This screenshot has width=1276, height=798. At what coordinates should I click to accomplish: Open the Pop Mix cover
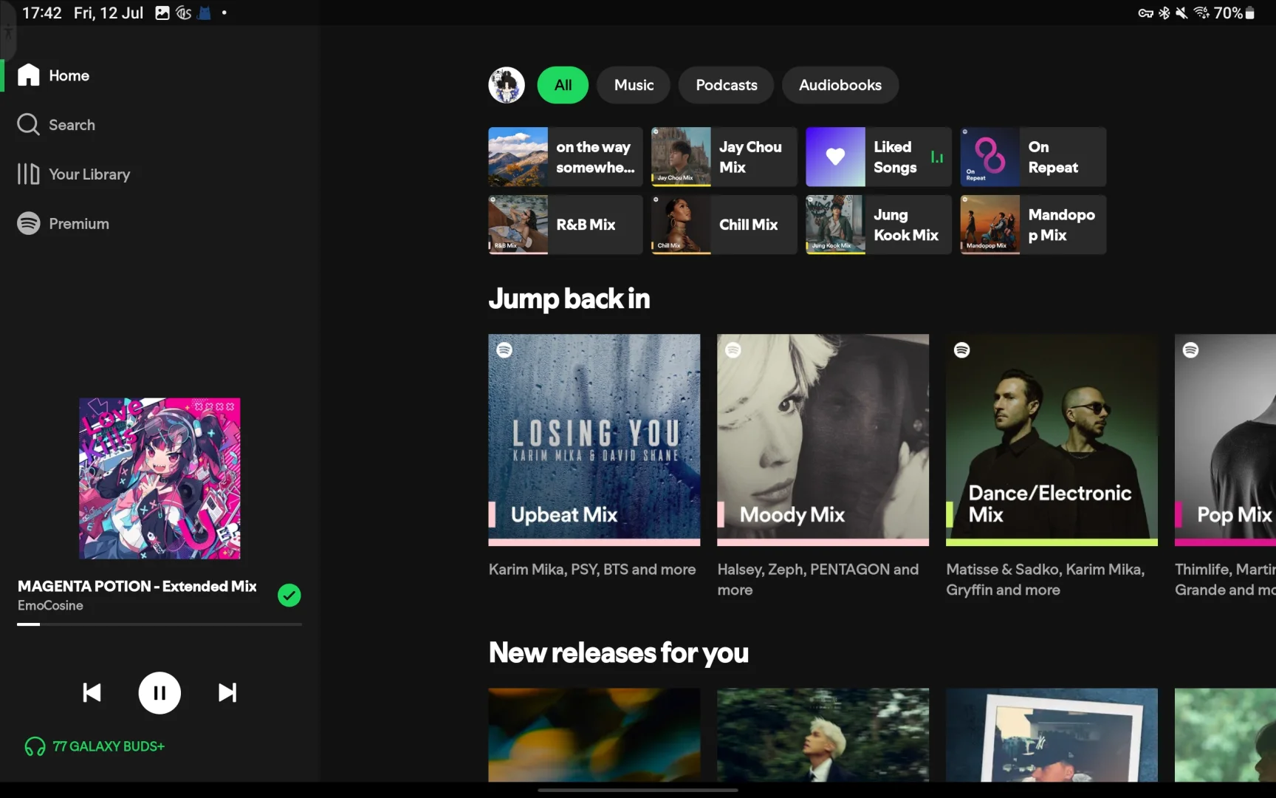(1226, 440)
